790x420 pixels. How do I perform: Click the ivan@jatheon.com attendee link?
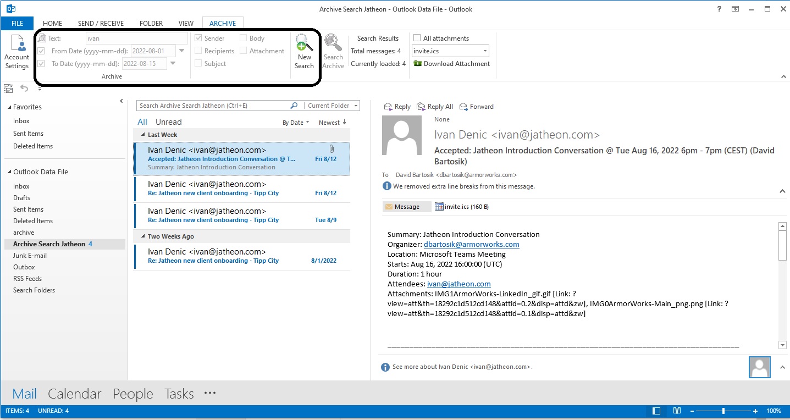(x=458, y=284)
